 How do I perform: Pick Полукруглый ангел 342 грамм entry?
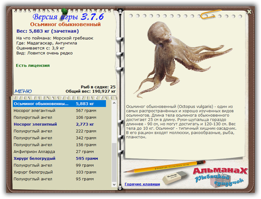point(59,138)
